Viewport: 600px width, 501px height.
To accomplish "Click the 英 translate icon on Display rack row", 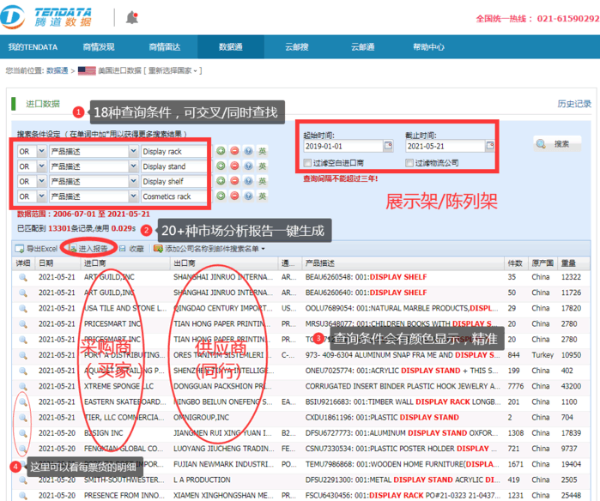I will coord(262,151).
